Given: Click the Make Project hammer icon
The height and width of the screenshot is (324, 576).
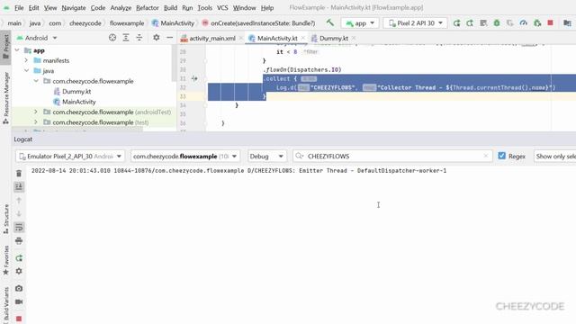Looking at the screenshot, I should coord(330,22).
